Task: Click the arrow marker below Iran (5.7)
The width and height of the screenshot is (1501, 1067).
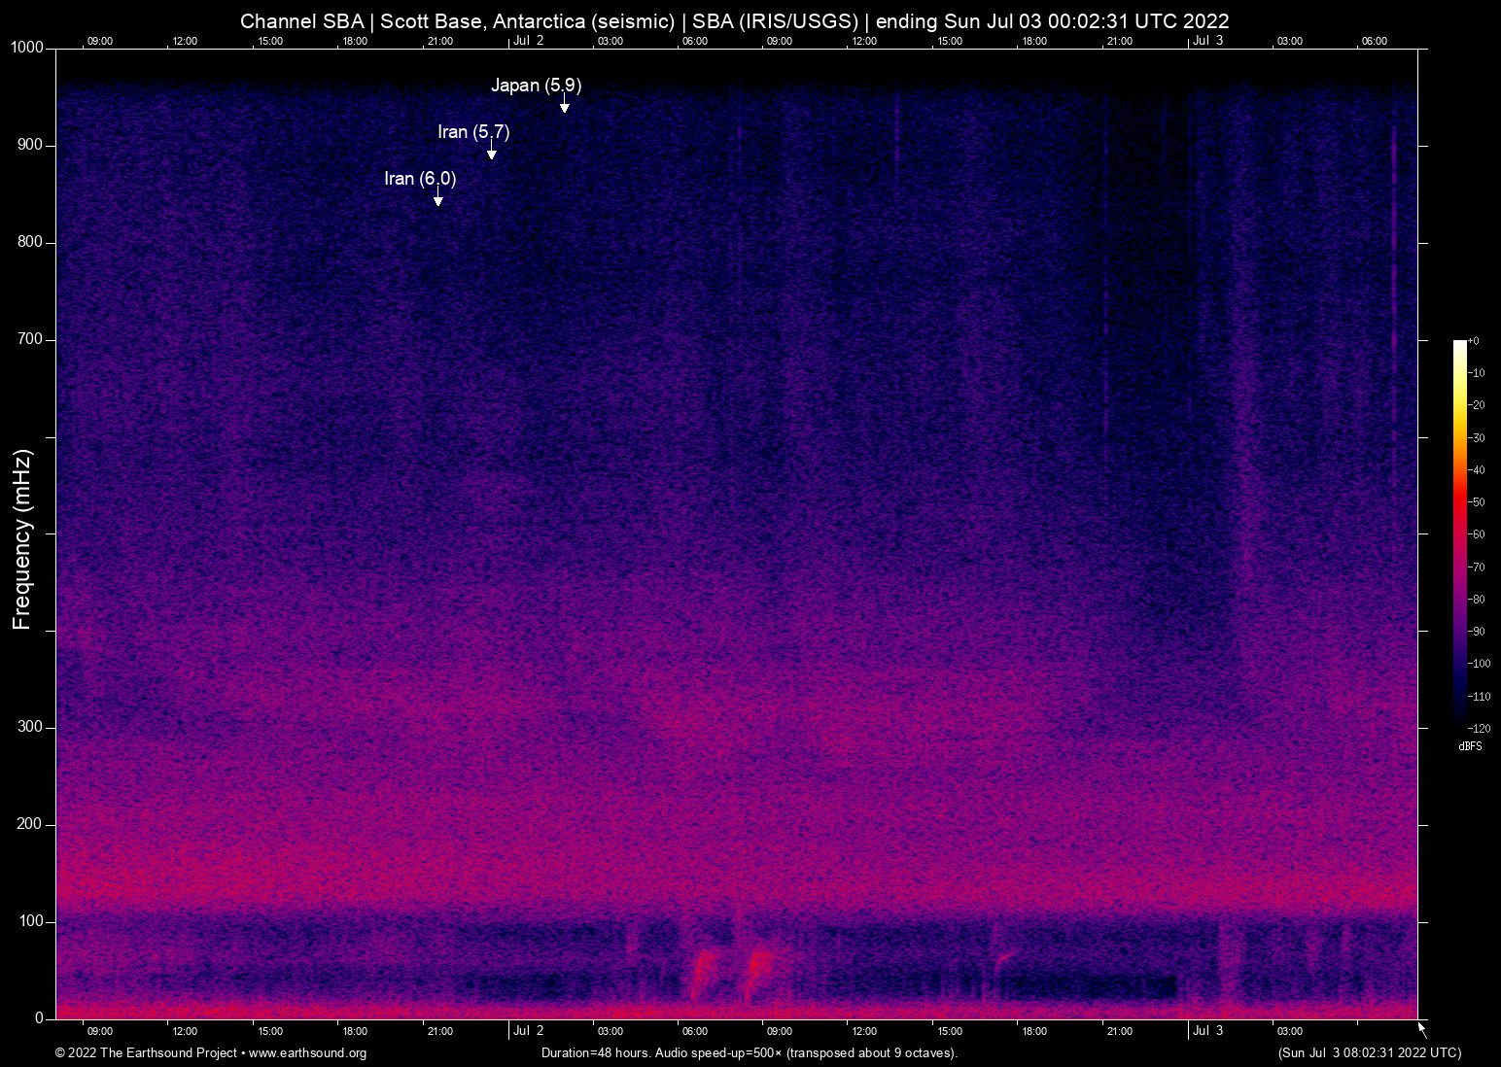Action: tap(492, 151)
